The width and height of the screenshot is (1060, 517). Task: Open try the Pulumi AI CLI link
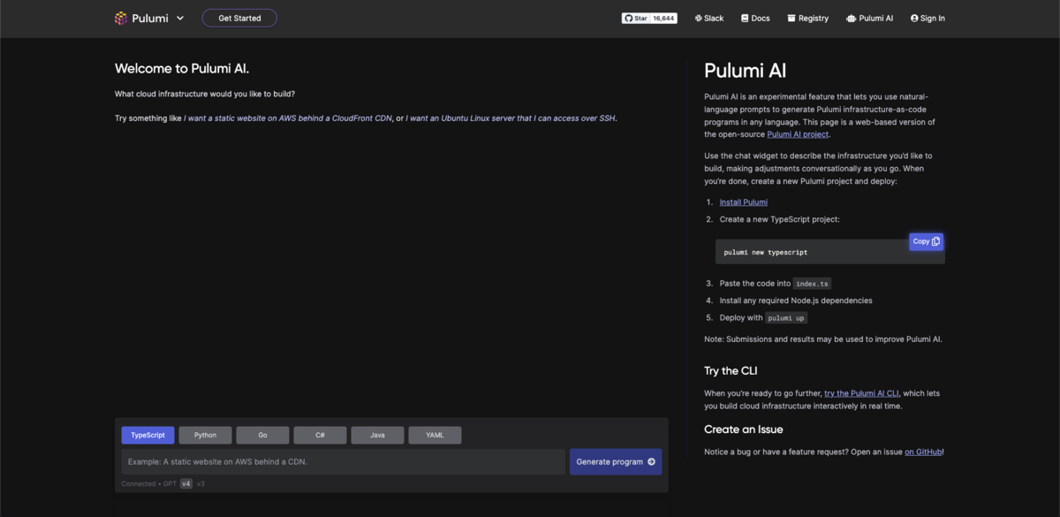tap(861, 393)
